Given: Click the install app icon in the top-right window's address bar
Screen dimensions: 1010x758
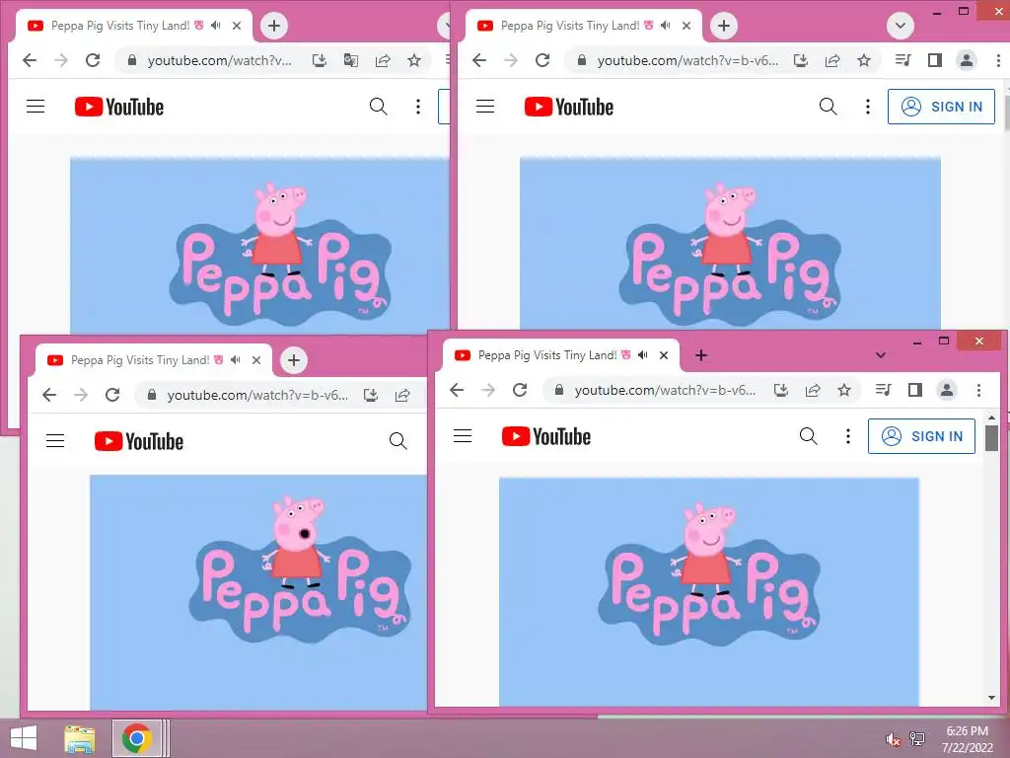Looking at the screenshot, I should click(x=801, y=60).
